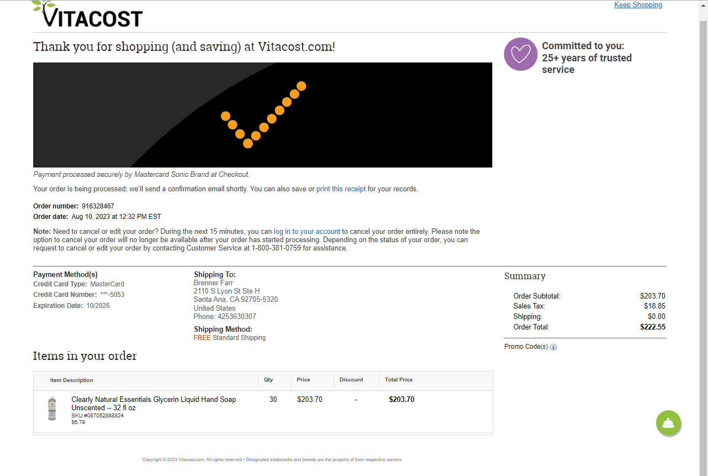
Task: Select the credit card number ***-5053
Action: pos(112,295)
